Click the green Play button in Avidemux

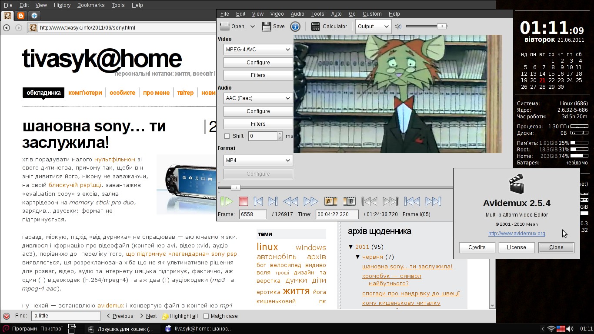tap(227, 201)
